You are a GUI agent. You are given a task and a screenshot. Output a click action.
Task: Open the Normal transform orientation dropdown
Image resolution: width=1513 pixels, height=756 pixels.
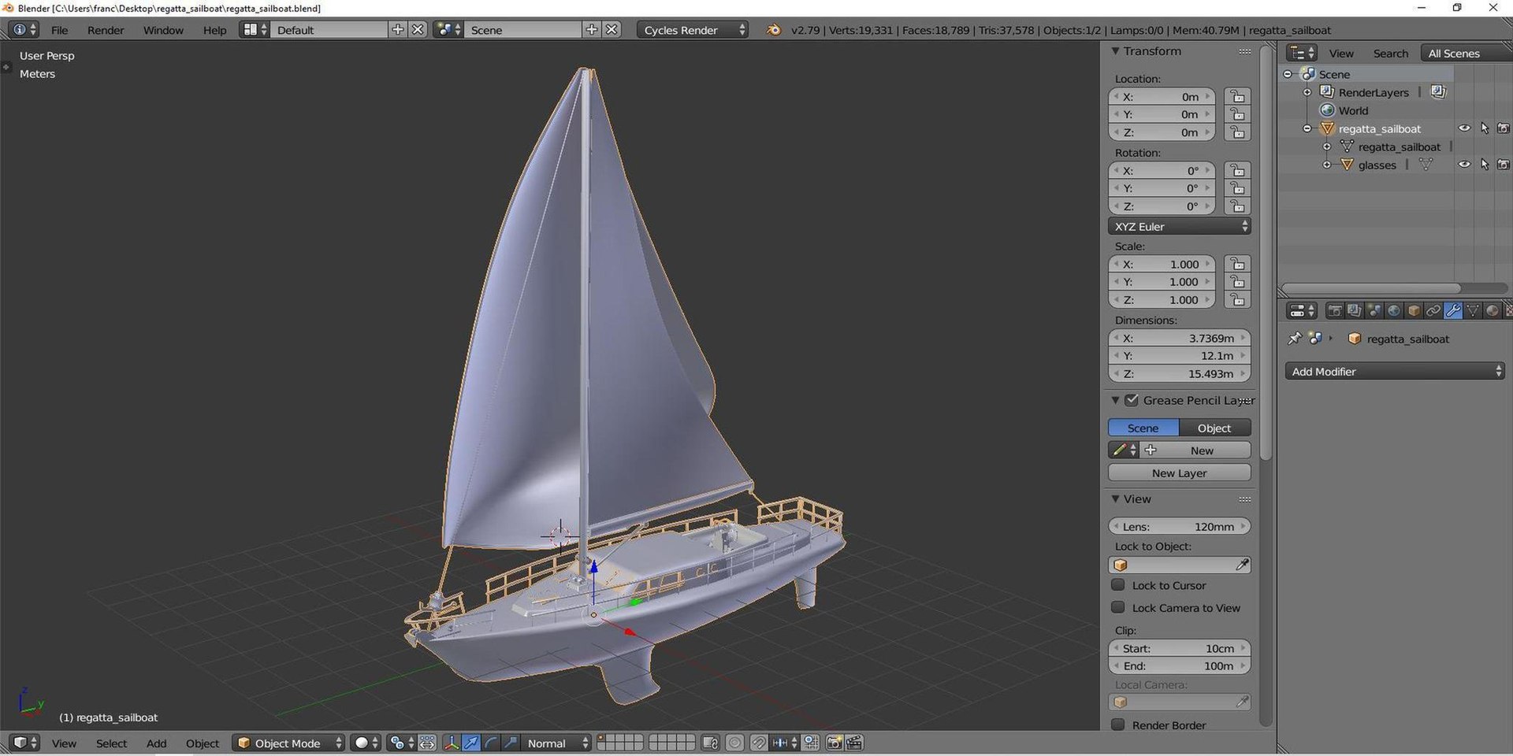click(556, 743)
